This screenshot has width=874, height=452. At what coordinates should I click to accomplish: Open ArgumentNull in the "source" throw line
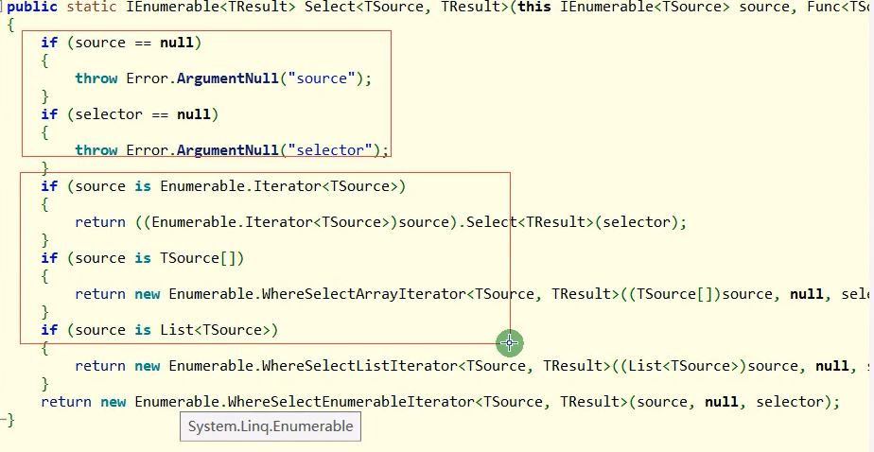[x=227, y=78]
